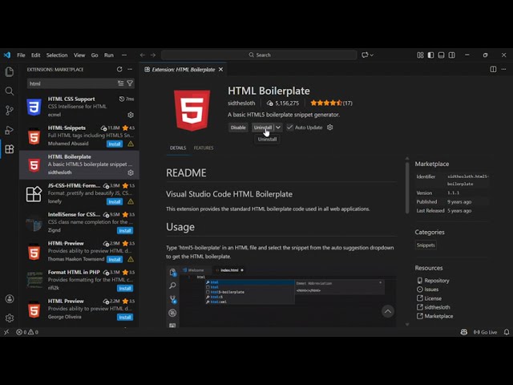This screenshot has width=513, height=385.
Task: Go forward with the navigation arrow
Action: click(153, 55)
